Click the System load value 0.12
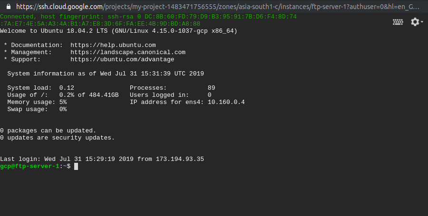 (67, 88)
